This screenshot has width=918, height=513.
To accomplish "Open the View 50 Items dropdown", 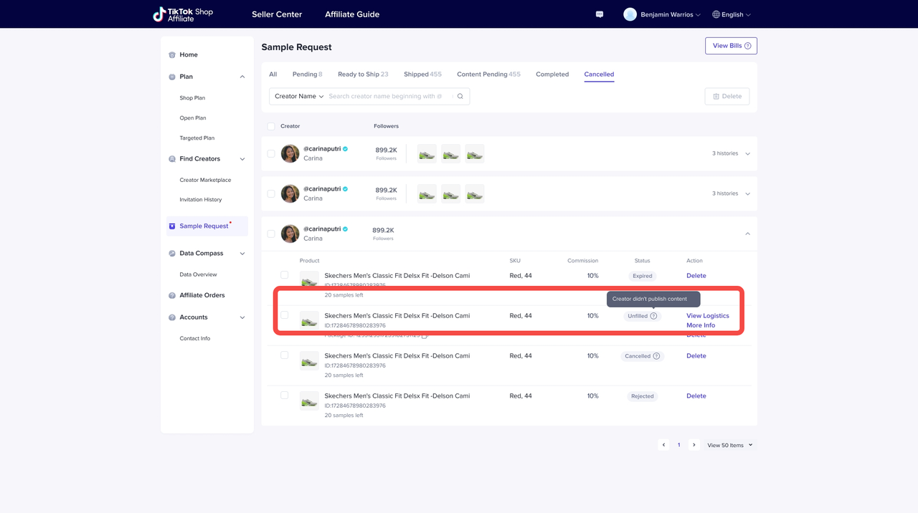I will (729, 445).
